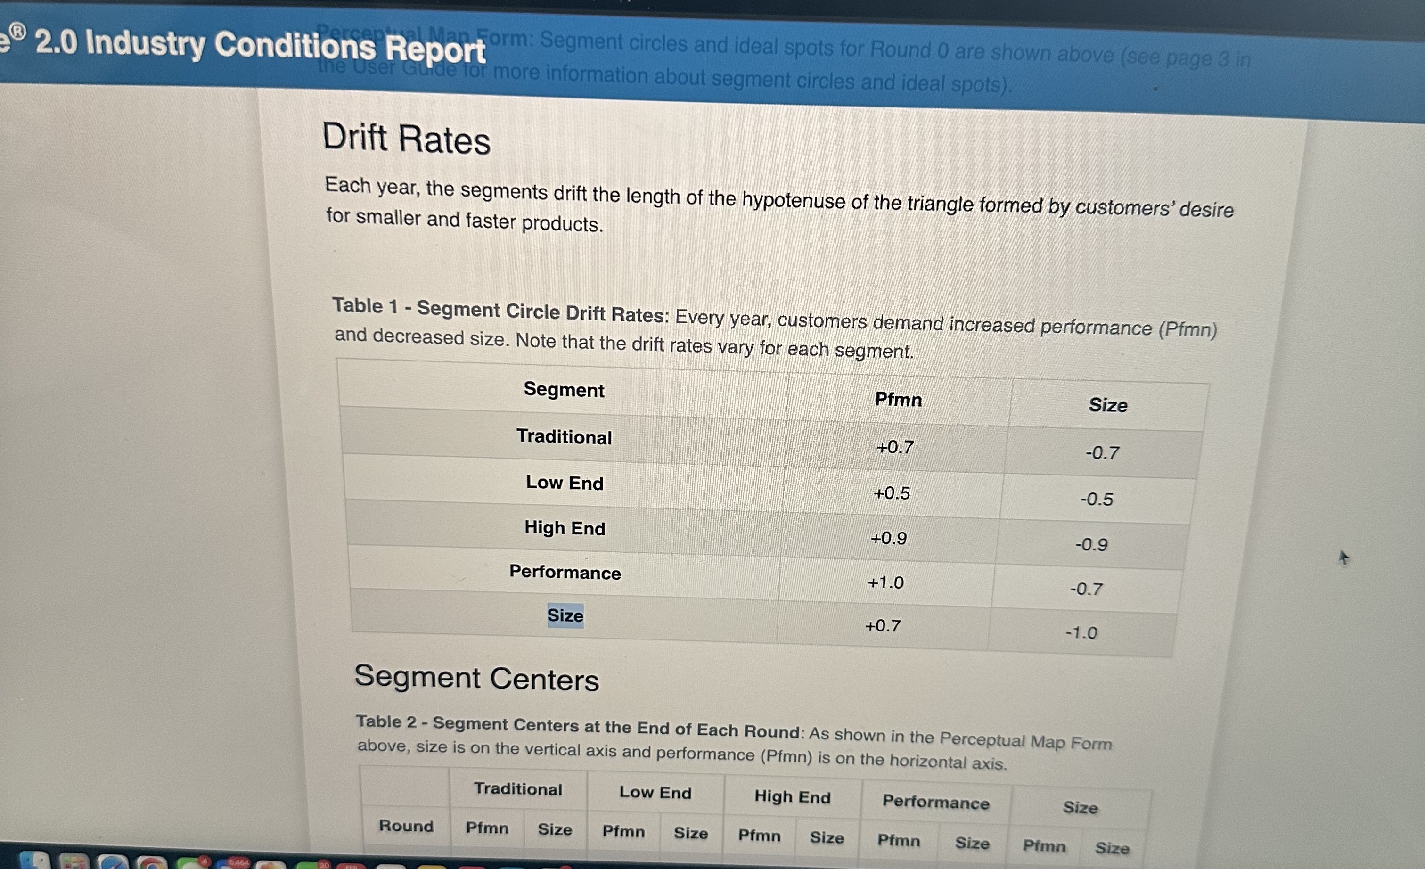The width and height of the screenshot is (1425, 869).
Task: Select the Segment column header in Table 1
Action: pos(564,390)
